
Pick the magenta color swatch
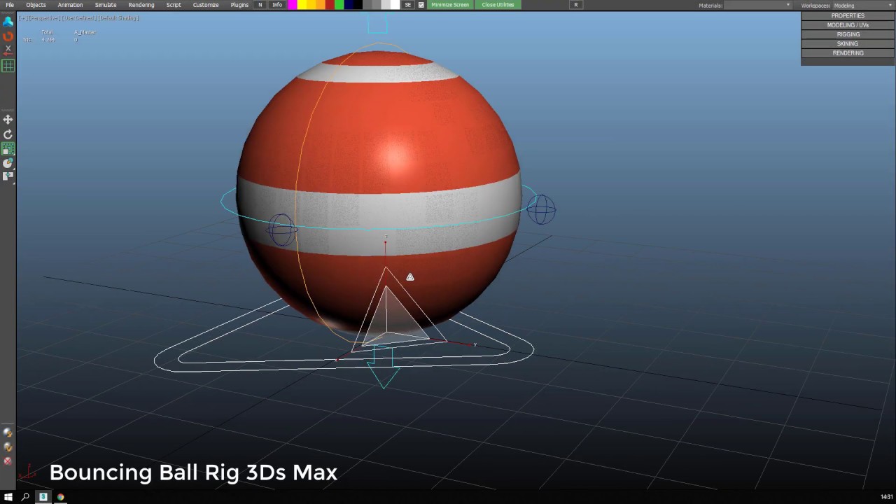pos(293,5)
